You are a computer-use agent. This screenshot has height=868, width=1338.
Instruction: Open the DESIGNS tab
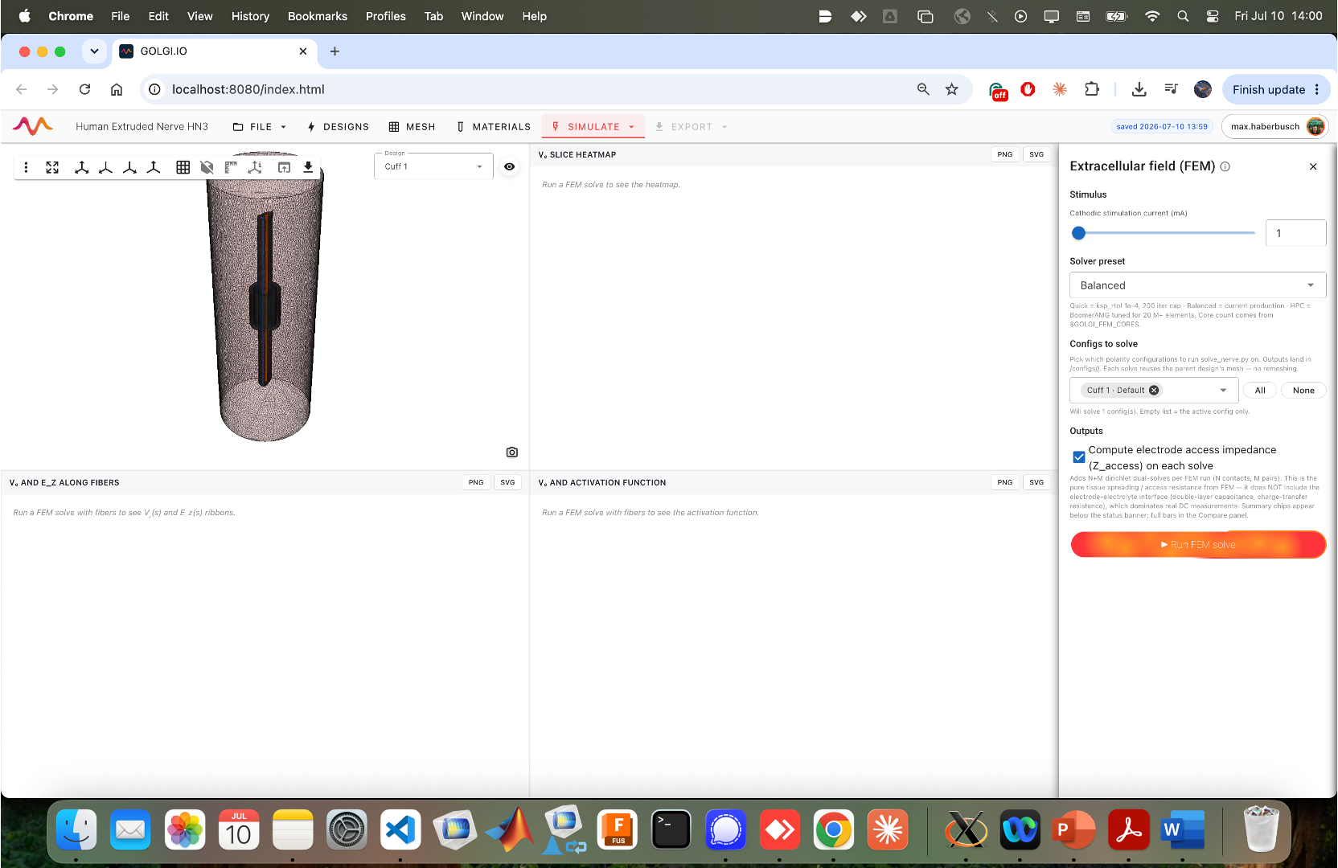coord(338,127)
